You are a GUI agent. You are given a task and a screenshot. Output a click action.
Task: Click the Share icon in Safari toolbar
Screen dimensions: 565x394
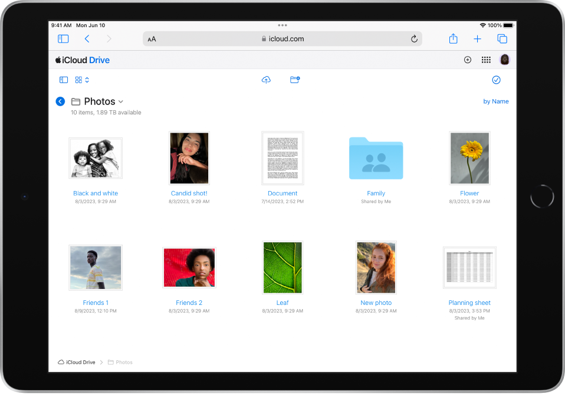pyautogui.click(x=453, y=38)
